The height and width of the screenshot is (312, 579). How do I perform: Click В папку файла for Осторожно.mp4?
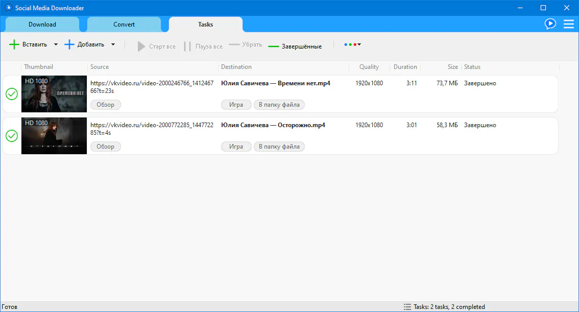click(x=279, y=147)
